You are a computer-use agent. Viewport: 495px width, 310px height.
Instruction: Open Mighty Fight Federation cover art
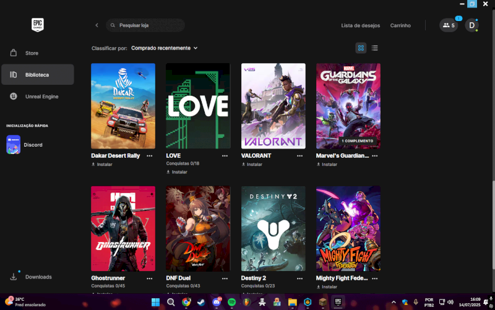[348, 228]
